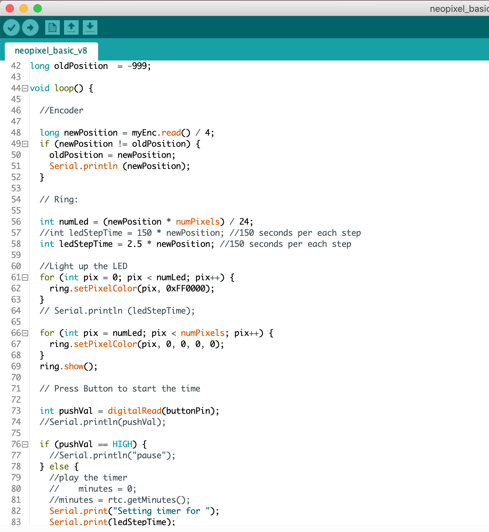Click the '//Encoder' comment
Viewport: 489px width, 532px height.
click(62, 111)
